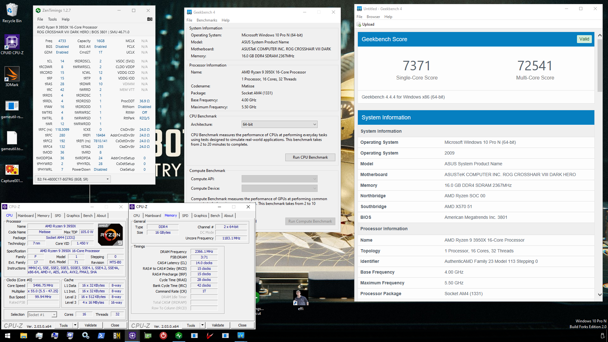
Task: Click the red power button taskbar icon
Action: pyautogui.click(x=163, y=335)
